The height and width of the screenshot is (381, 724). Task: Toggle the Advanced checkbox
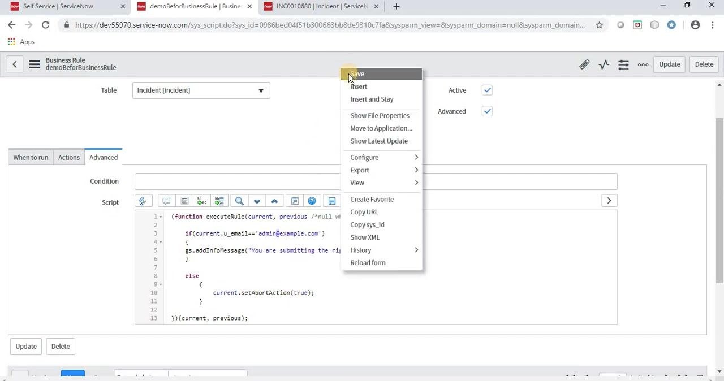click(x=487, y=111)
